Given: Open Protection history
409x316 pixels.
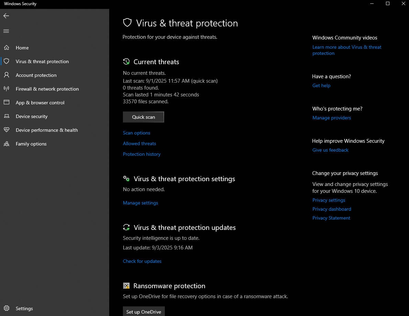Looking at the screenshot, I should tap(141, 154).
